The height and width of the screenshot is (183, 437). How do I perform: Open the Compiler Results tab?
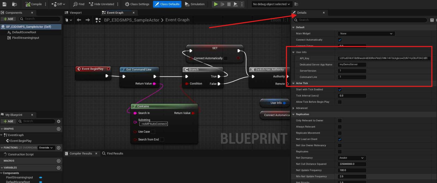81,153
